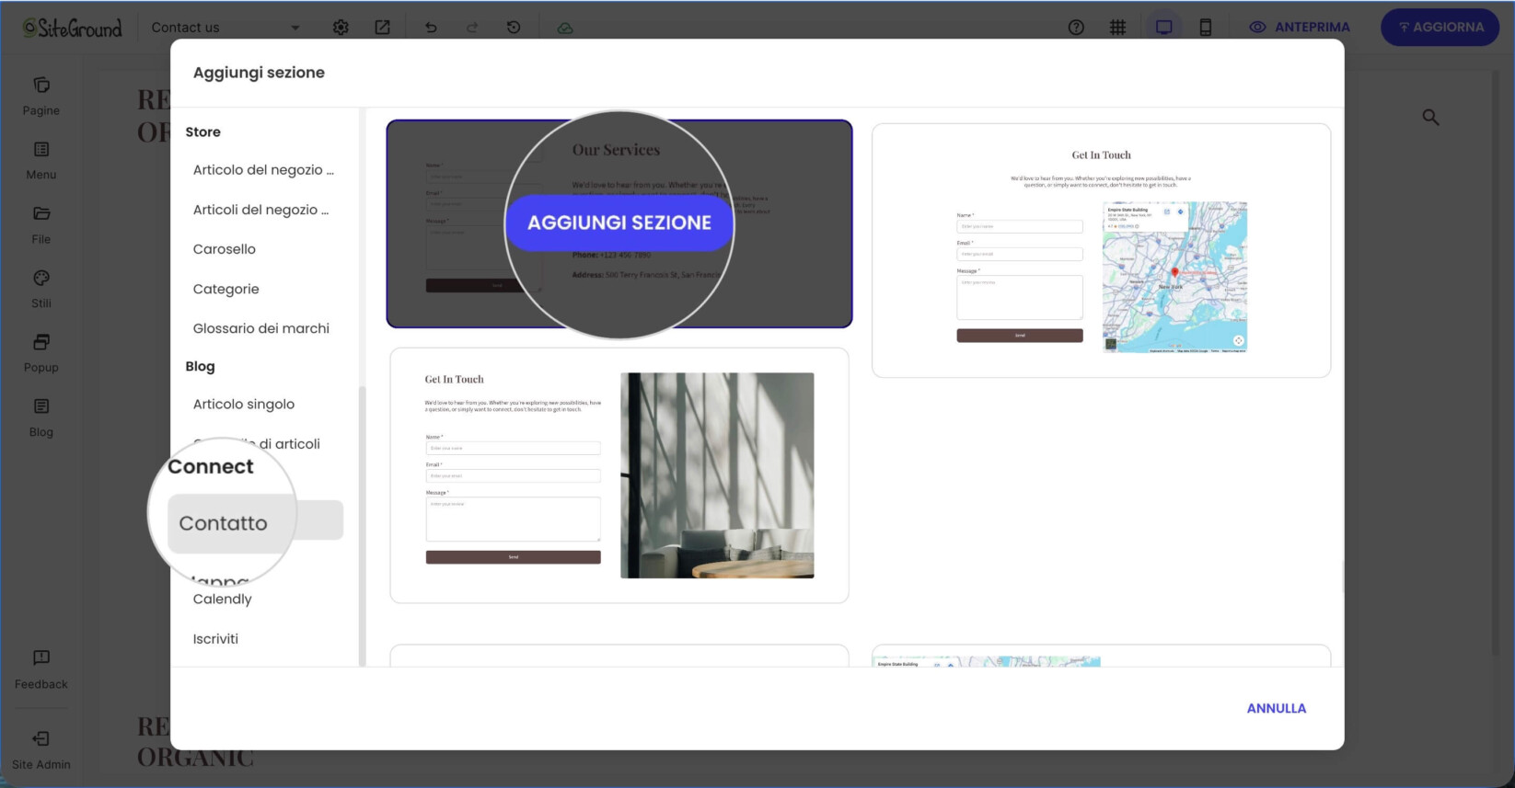Click the redo arrow
The height and width of the screenshot is (788, 1515).
(472, 28)
